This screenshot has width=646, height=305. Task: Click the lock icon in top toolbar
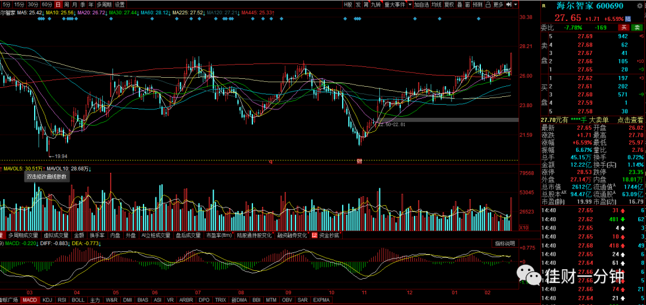pyautogui.click(x=488, y=5)
